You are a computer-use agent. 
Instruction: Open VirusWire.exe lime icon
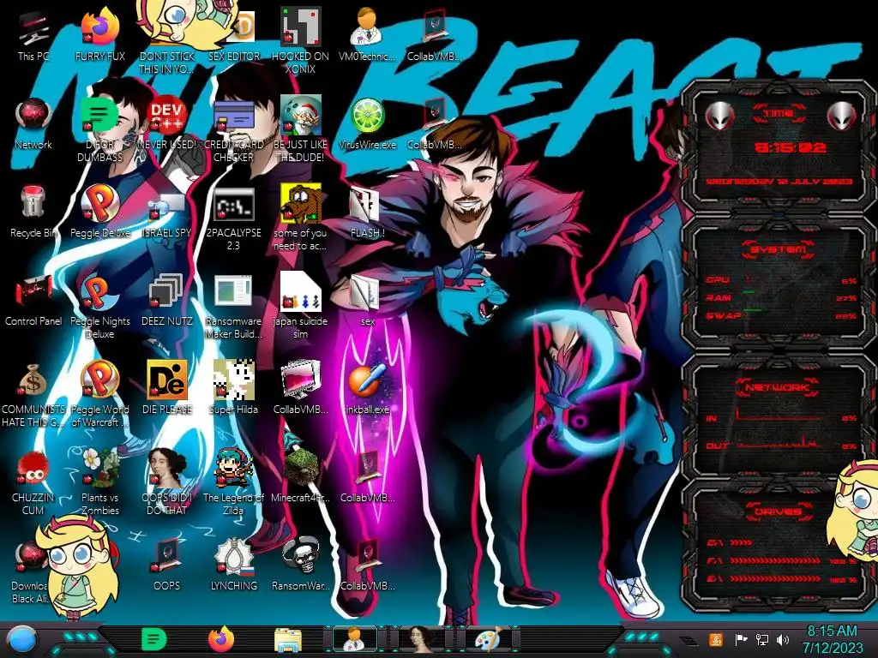[367, 124]
